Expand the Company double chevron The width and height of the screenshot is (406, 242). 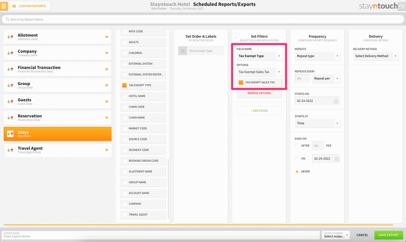coord(107,53)
